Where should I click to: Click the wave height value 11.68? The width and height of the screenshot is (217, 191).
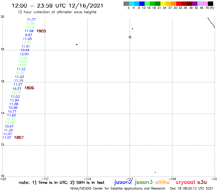pyautogui.click(x=29, y=31)
